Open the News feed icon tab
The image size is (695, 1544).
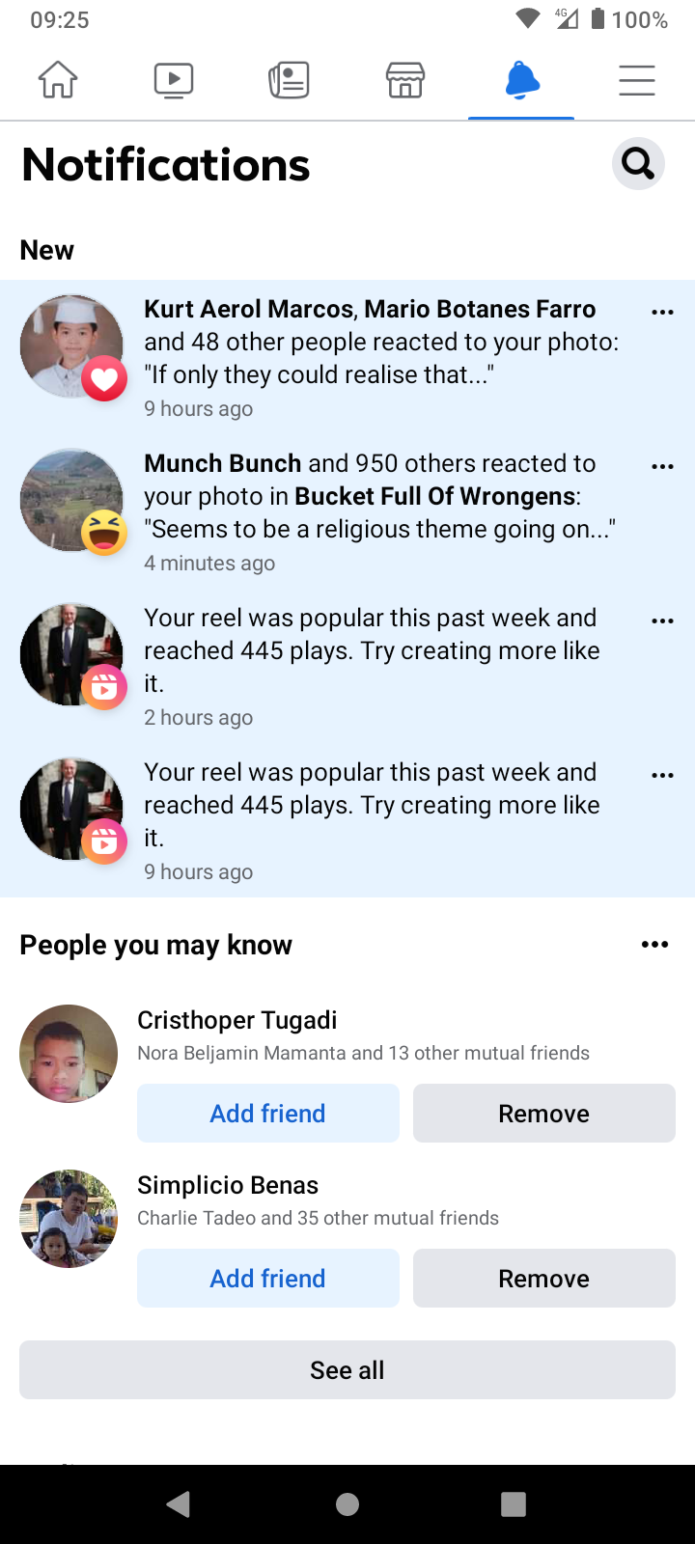[289, 80]
